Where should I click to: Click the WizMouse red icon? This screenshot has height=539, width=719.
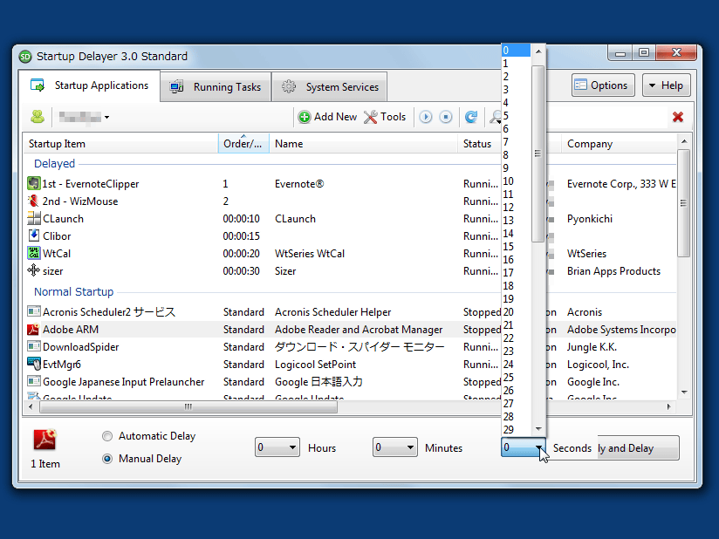[33, 201]
